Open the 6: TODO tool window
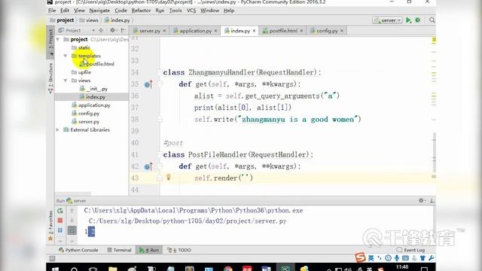The width and height of the screenshot is (482, 271). pyautogui.click(x=179, y=250)
